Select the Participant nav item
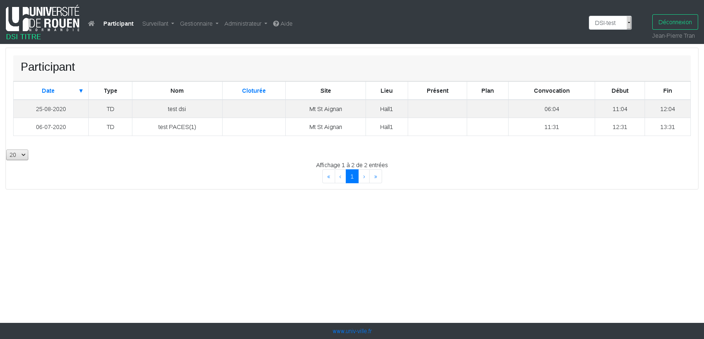Screen dimensions: 704x339 118,23
